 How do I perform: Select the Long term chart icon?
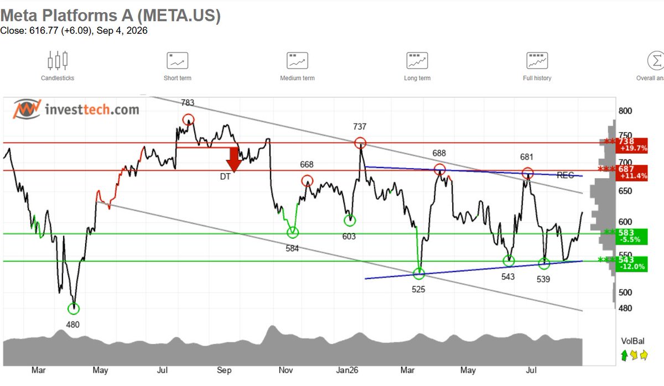(x=417, y=60)
